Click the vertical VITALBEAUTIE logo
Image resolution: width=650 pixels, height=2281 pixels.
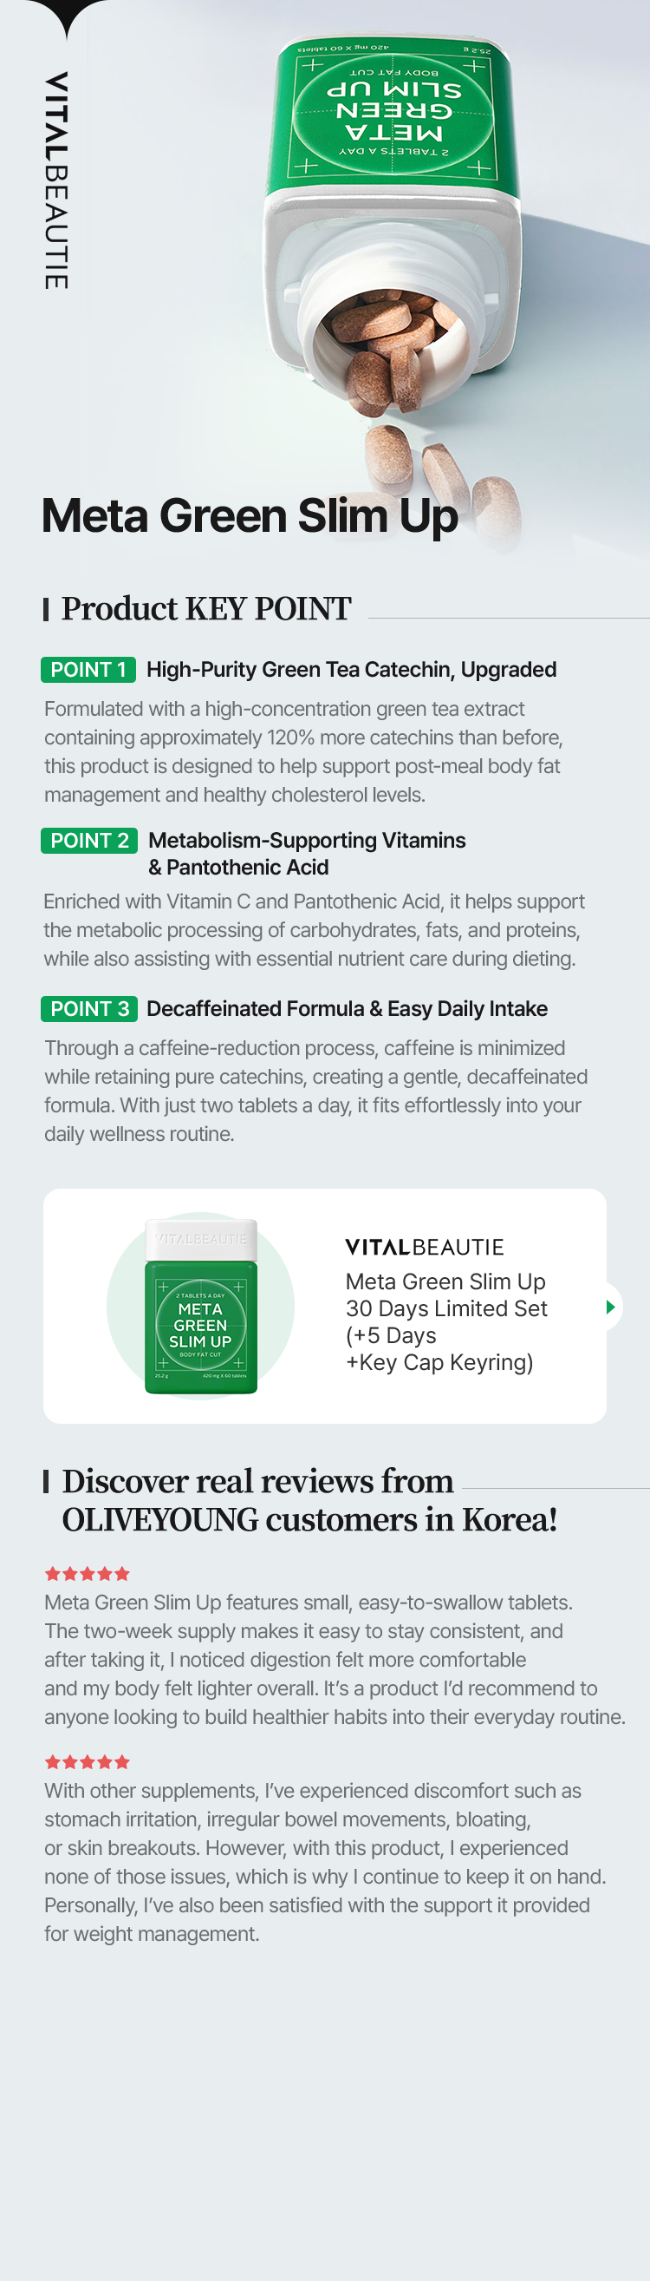[x=55, y=180]
